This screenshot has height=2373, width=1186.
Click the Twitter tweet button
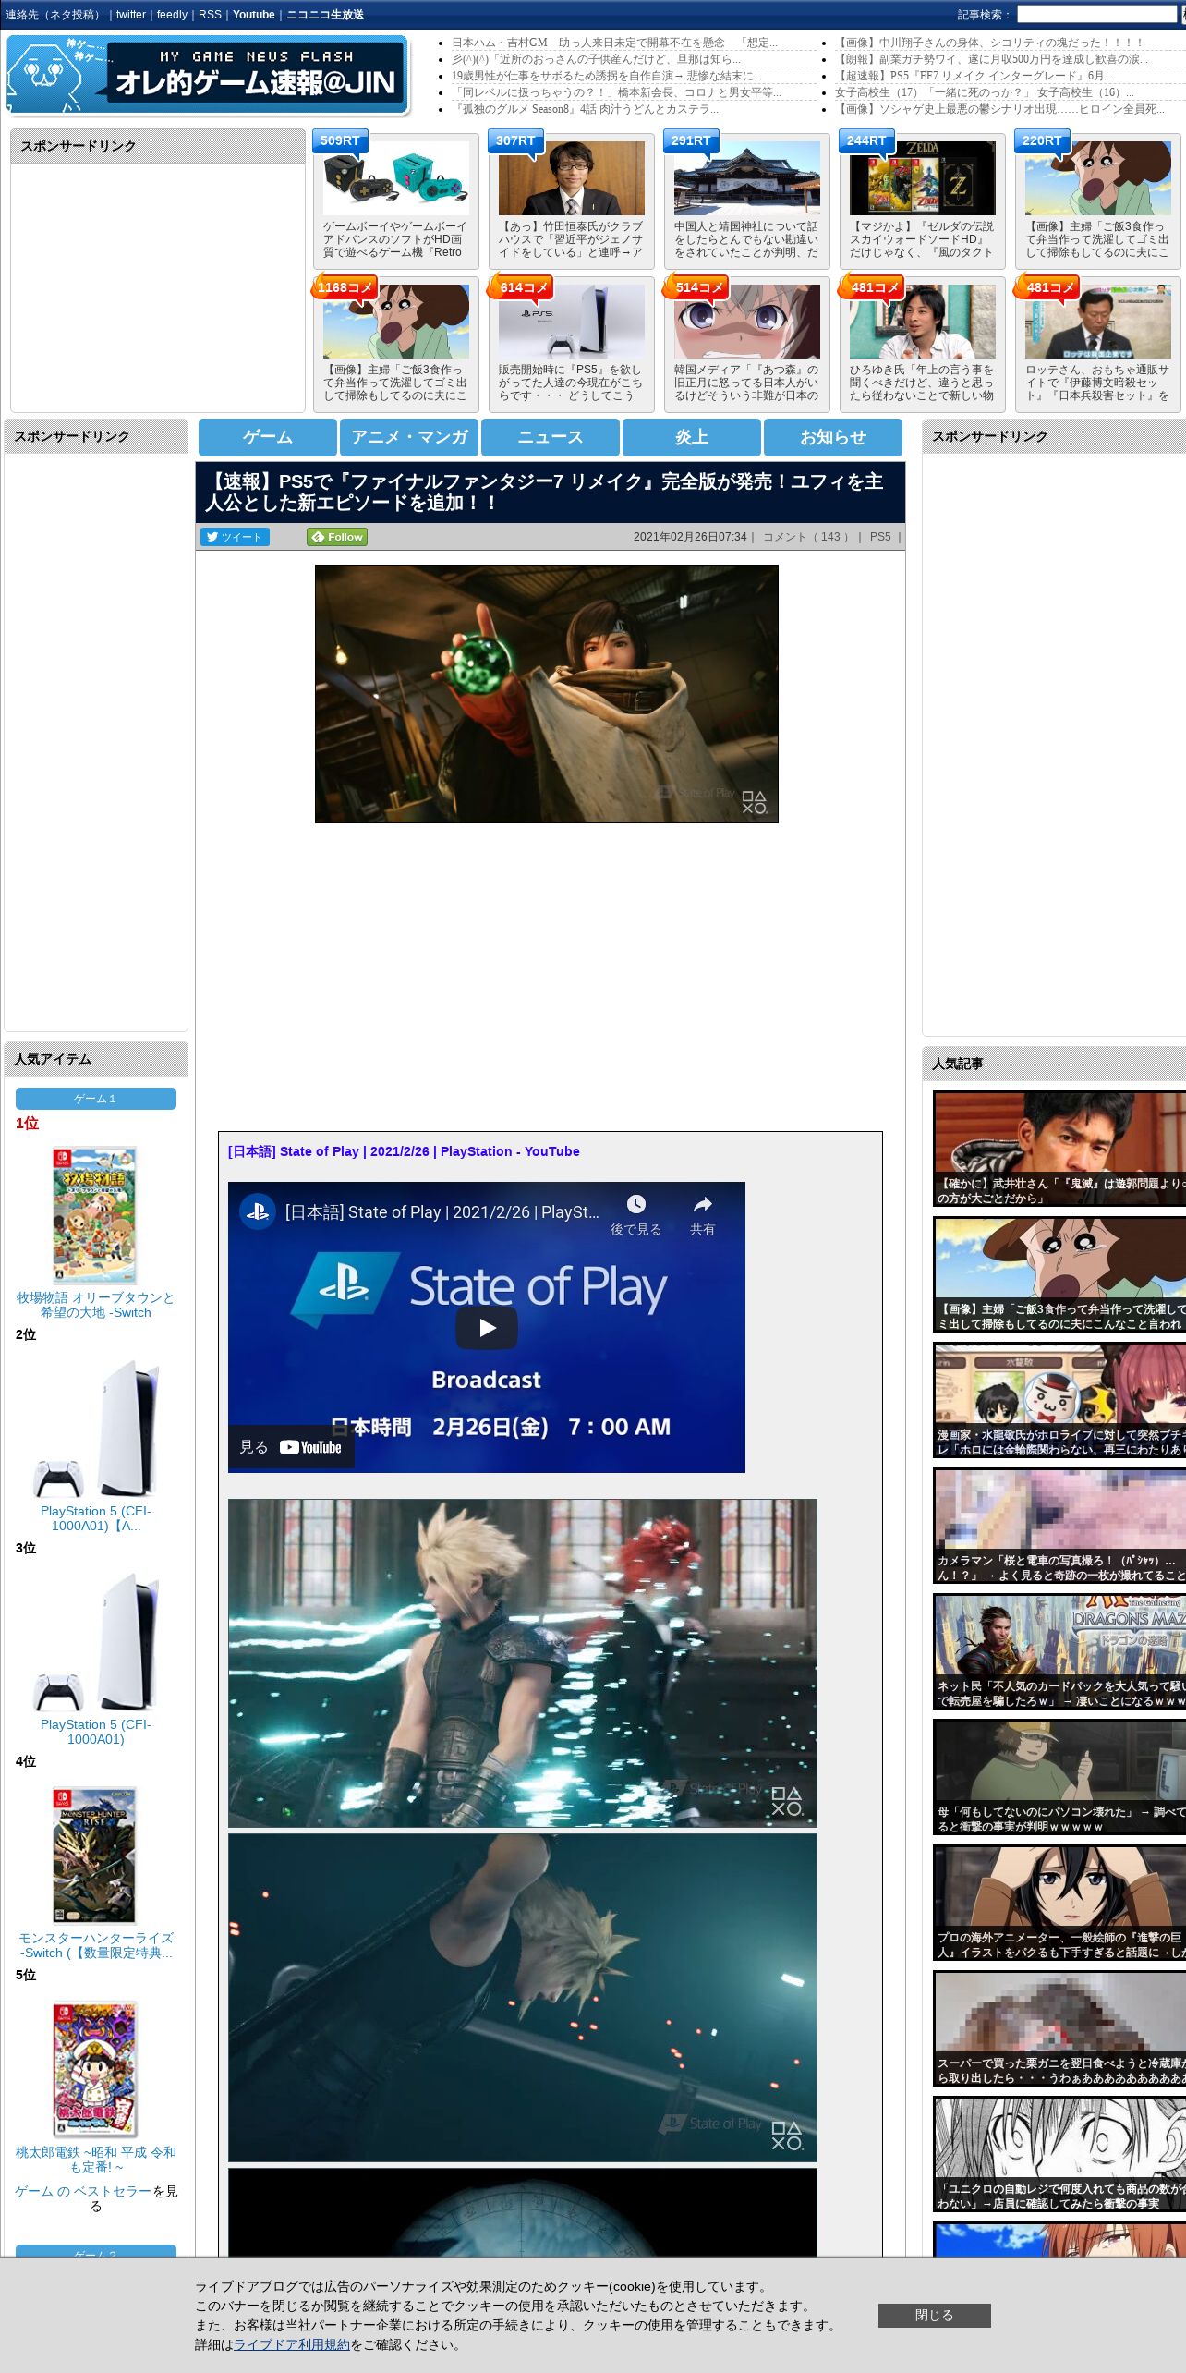click(235, 537)
